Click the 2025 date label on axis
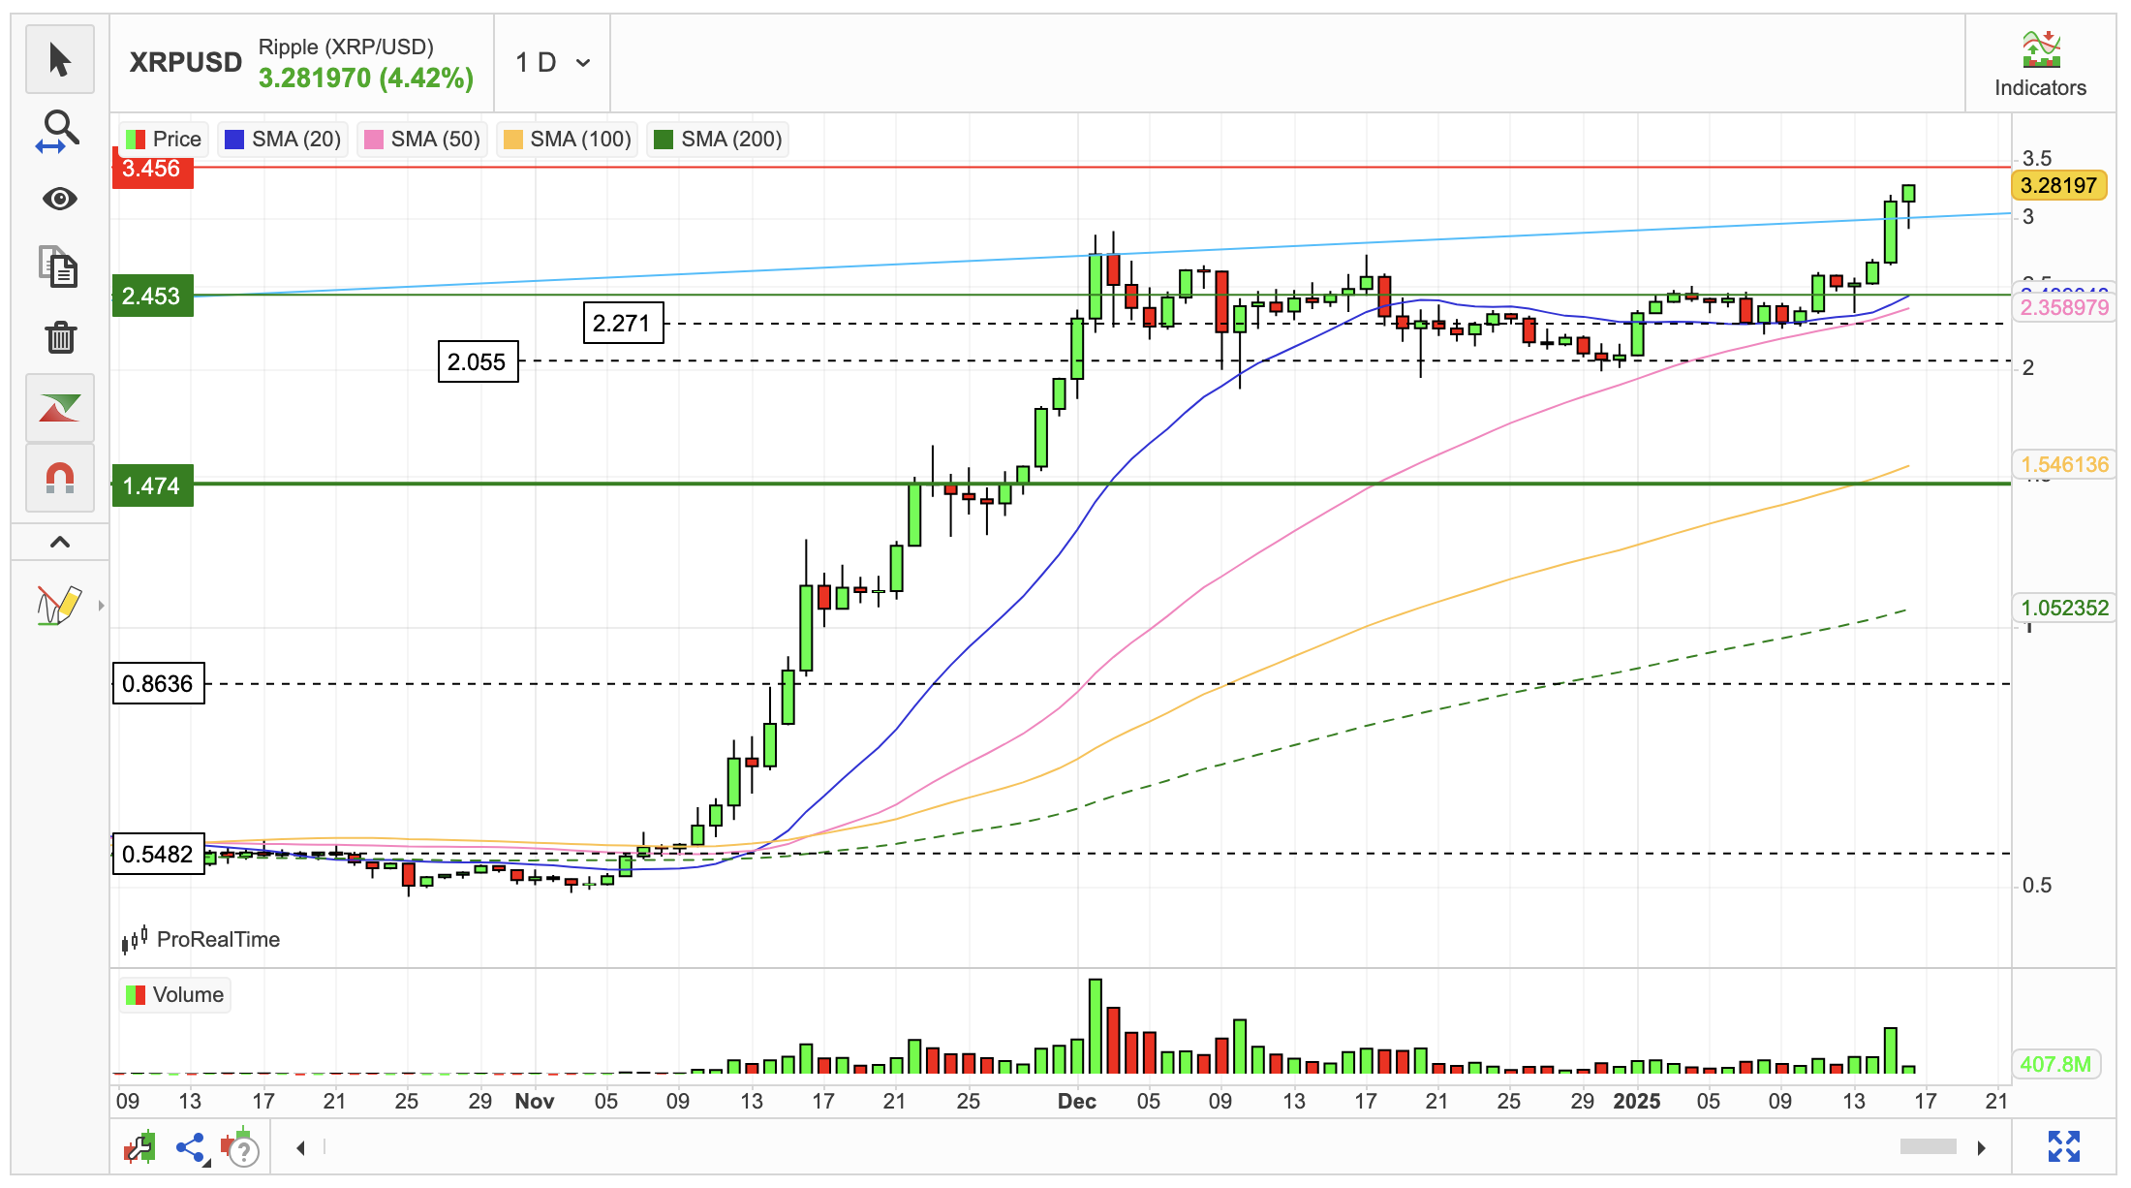 click(1636, 1102)
